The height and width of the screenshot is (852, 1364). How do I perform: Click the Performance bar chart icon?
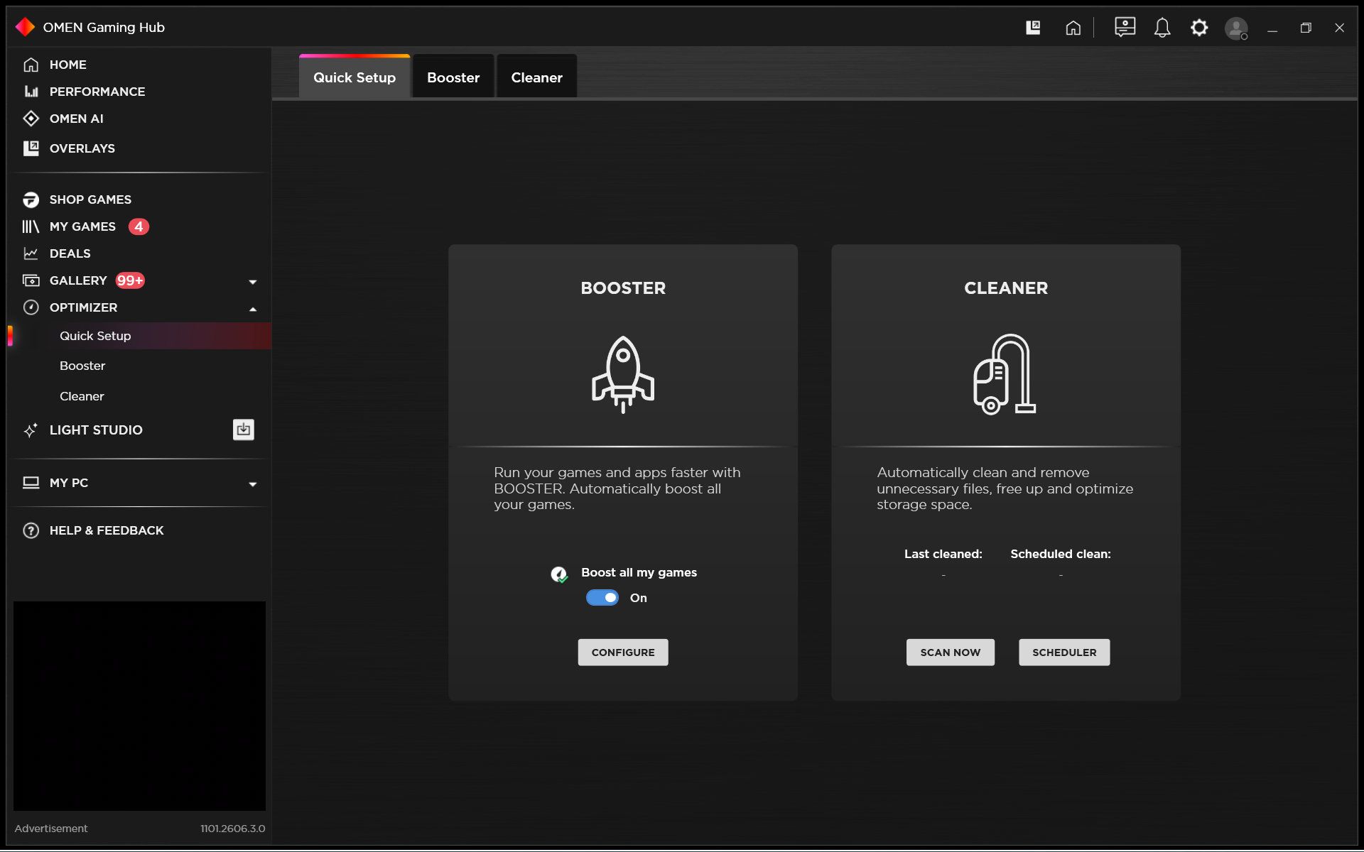click(x=31, y=92)
